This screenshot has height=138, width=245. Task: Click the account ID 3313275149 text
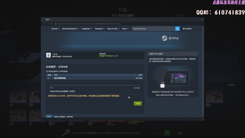(x=67, y=56)
